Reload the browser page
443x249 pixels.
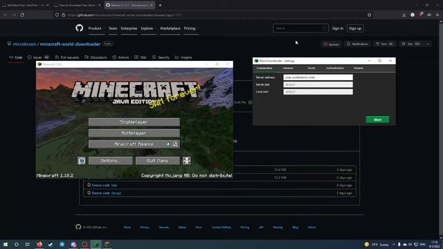pos(22,15)
